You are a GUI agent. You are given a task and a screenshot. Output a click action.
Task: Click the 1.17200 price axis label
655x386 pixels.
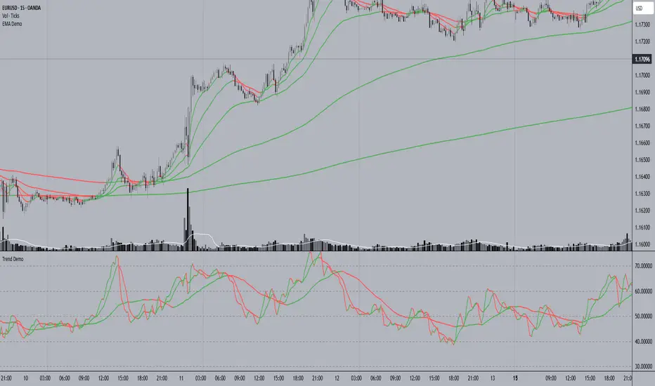[642, 41]
